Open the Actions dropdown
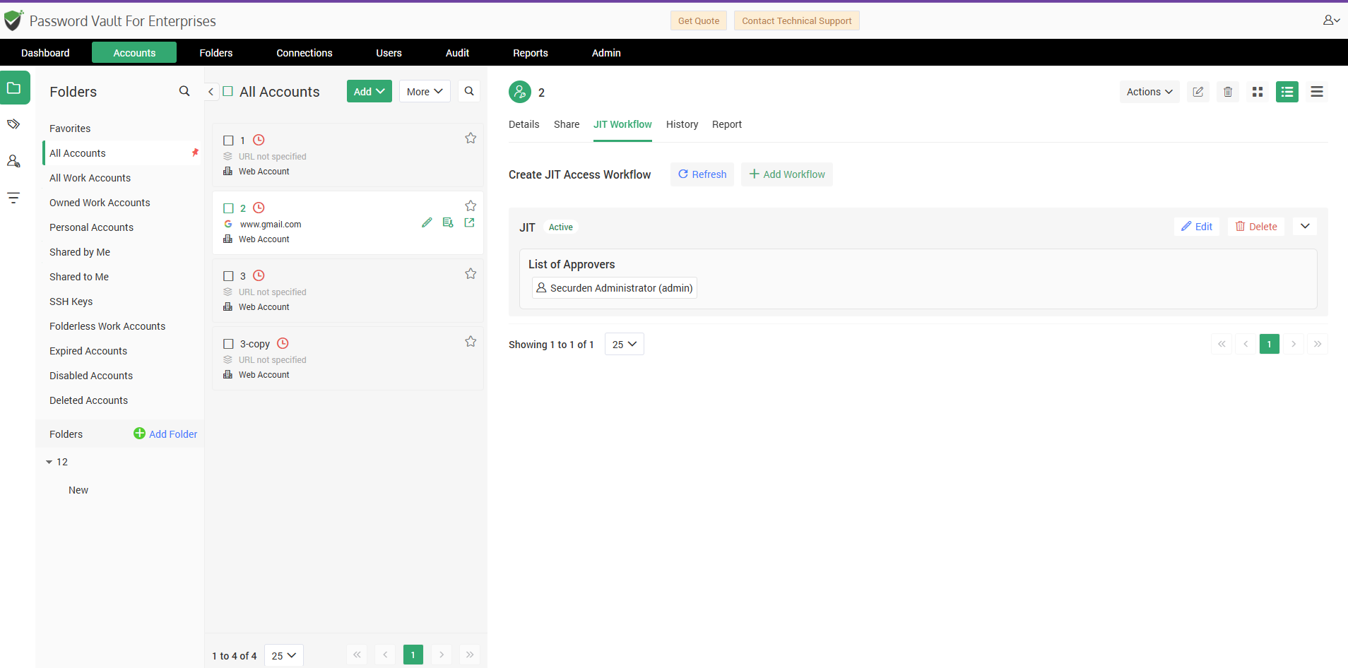Image resolution: width=1348 pixels, height=668 pixels. click(x=1149, y=92)
